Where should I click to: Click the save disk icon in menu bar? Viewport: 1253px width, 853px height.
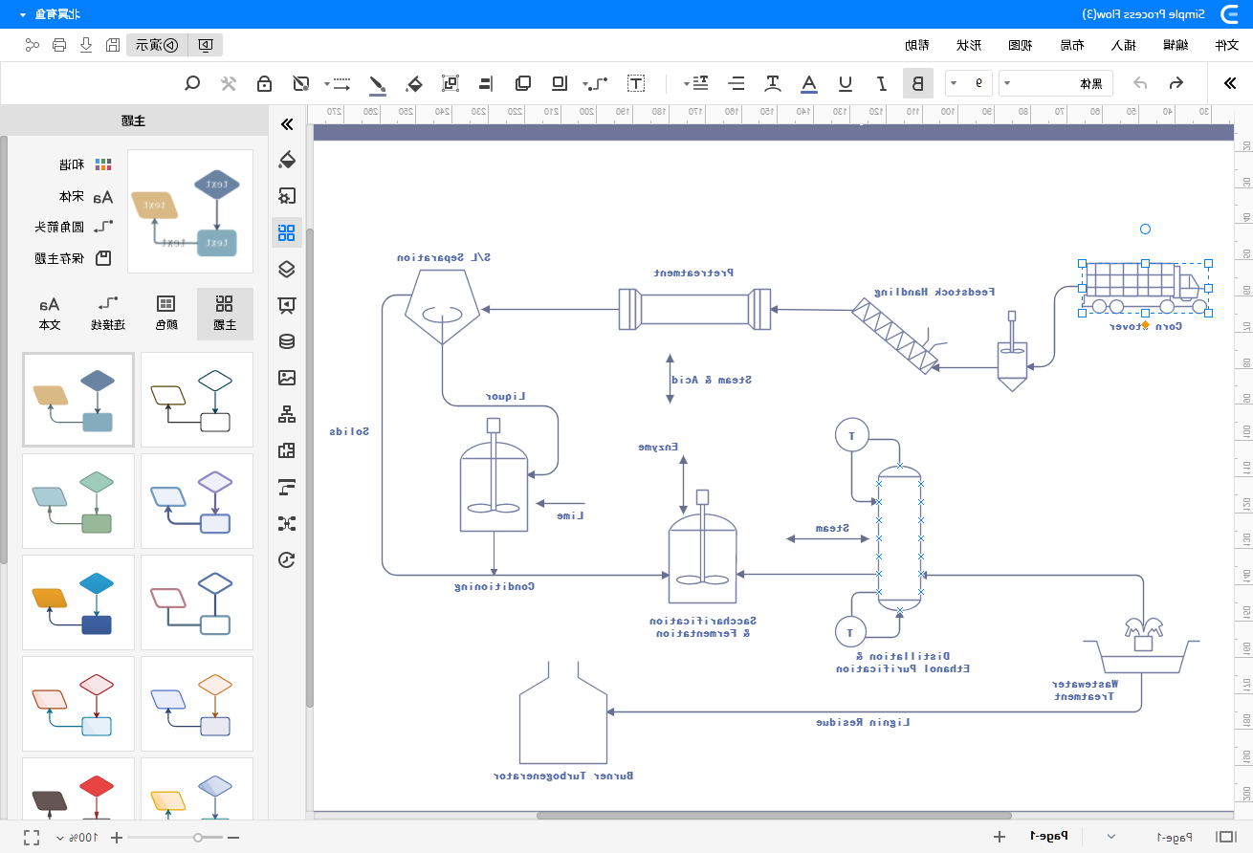click(113, 45)
